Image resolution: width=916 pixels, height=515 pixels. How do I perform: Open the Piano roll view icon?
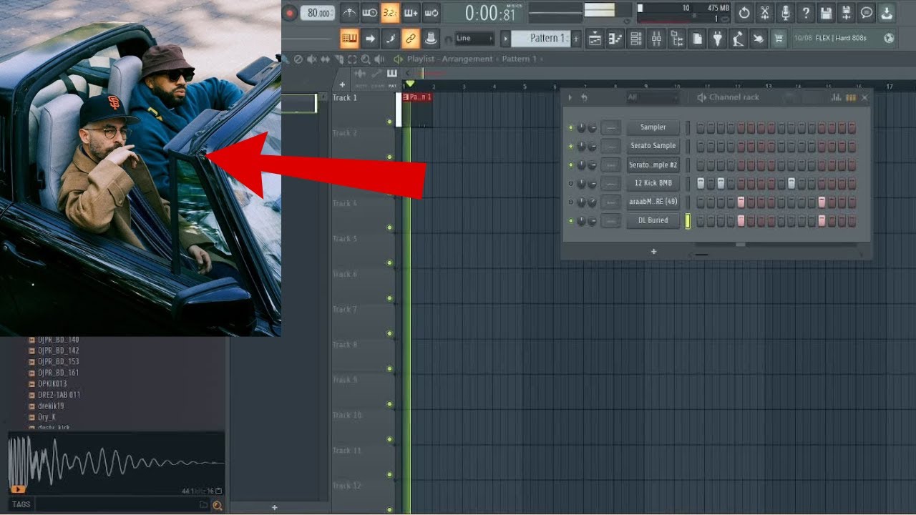[x=615, y=39]
